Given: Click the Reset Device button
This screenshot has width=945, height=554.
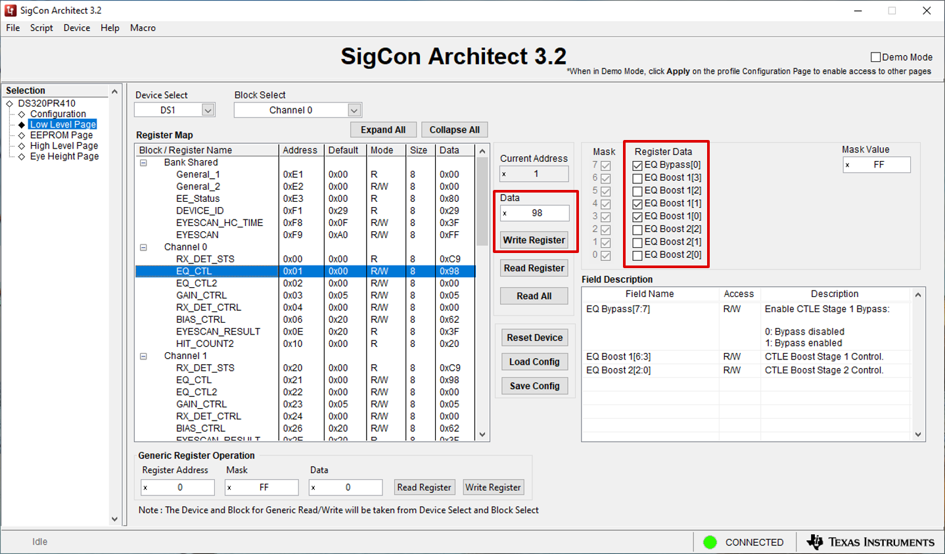Looking at the screenshot, I should point(534,338).
